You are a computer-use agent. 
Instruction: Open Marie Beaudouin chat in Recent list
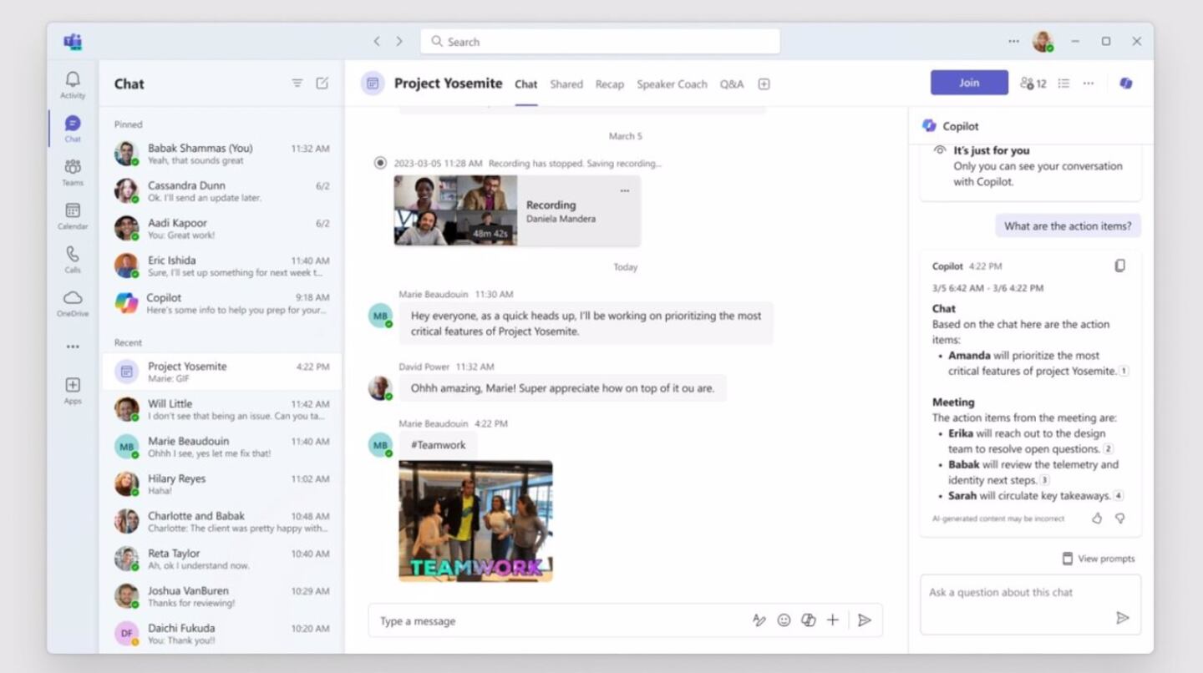221,447
